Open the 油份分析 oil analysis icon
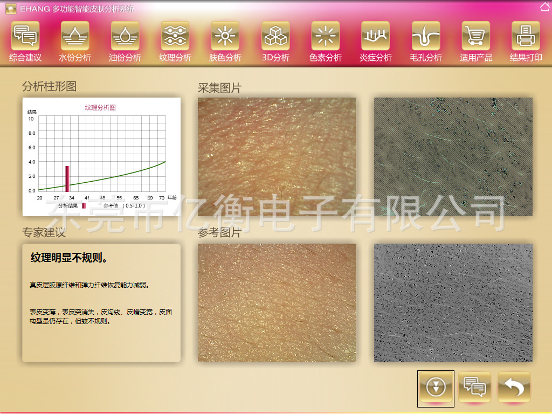 (x=125, y=36)
